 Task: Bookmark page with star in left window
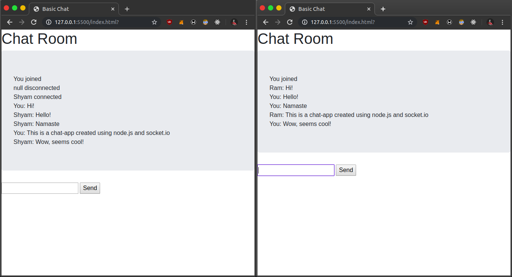(x=154, y=22)
